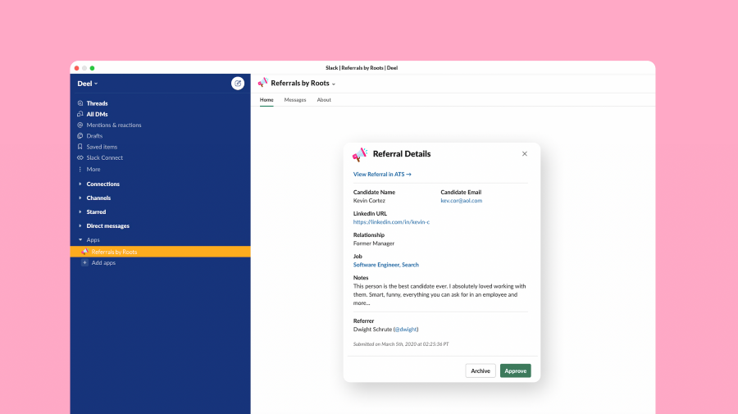Switch to the Home tab
738x414 pixels.
266,100
